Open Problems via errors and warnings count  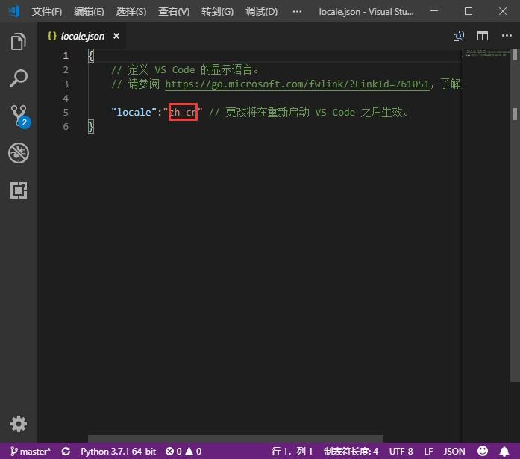coord(184,452)
